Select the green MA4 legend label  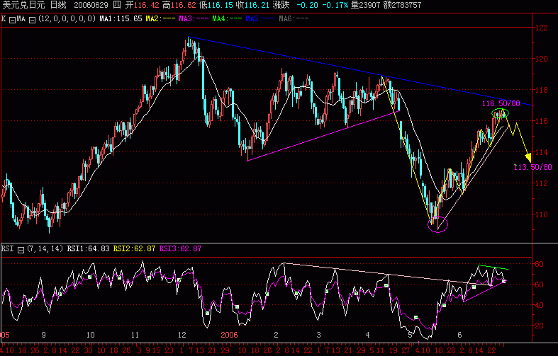tap(227, 19)
